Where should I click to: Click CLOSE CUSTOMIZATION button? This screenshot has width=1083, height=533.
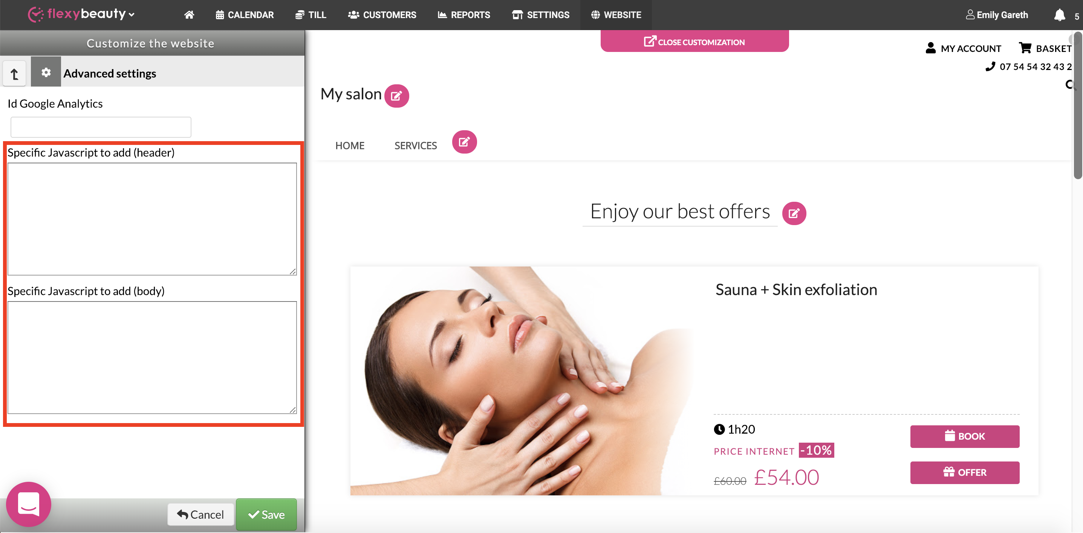(694, 41)
